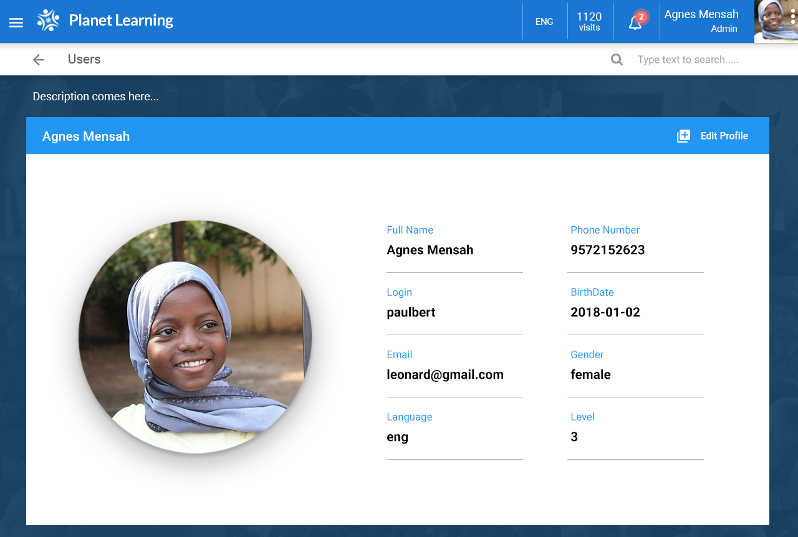798x537 pixels.
Task: Select the Admin label in the header
Action: 723,28
